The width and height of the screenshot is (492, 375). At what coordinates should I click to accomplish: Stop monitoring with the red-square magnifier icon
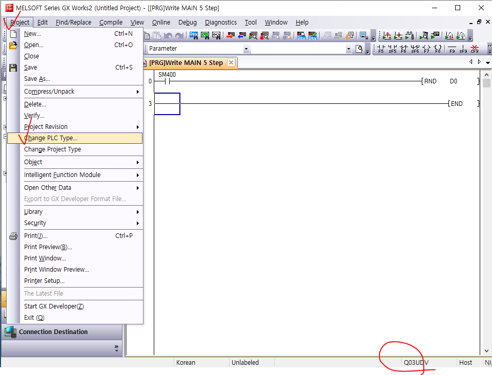pos(264,35)
